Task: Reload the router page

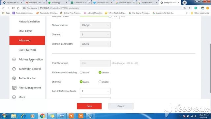Action: tap(13, 8)
